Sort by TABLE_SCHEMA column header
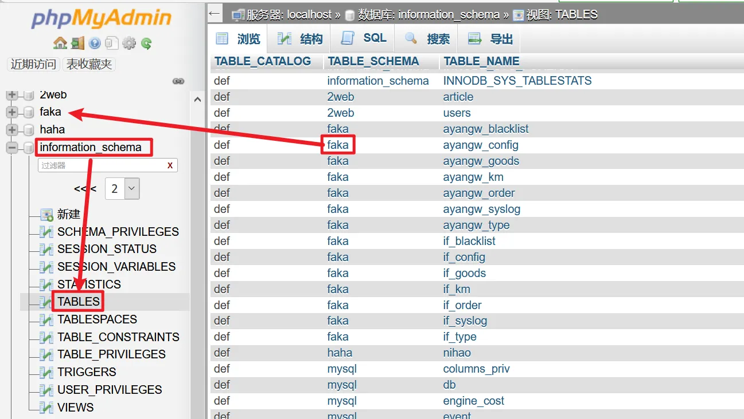 373,61
